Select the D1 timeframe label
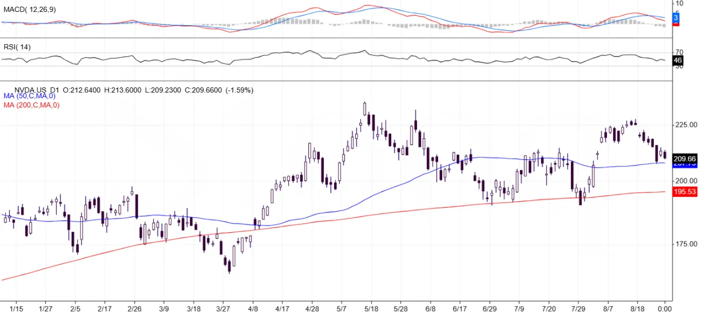 coord(55,90)
